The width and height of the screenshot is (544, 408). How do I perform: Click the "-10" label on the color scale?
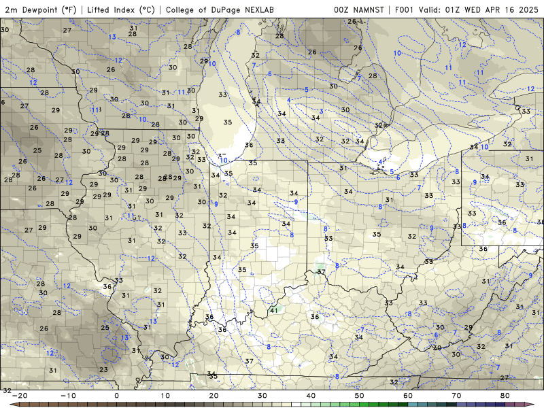pyautogui.click(x=68, y=396)
